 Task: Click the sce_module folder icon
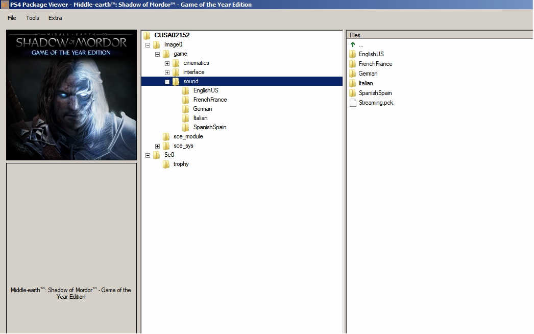pos(166,137)
